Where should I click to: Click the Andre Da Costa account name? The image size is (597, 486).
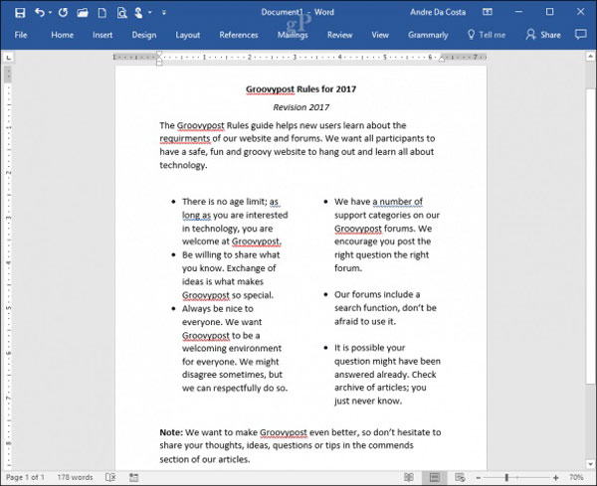(x=438, y=12)
